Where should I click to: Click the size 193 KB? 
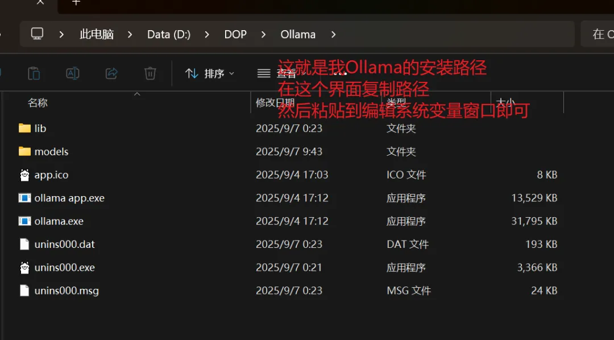click(x=541, y=244)
